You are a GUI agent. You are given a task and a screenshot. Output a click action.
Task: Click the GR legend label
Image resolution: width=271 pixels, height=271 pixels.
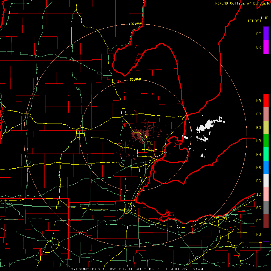(x=258, y=114)
